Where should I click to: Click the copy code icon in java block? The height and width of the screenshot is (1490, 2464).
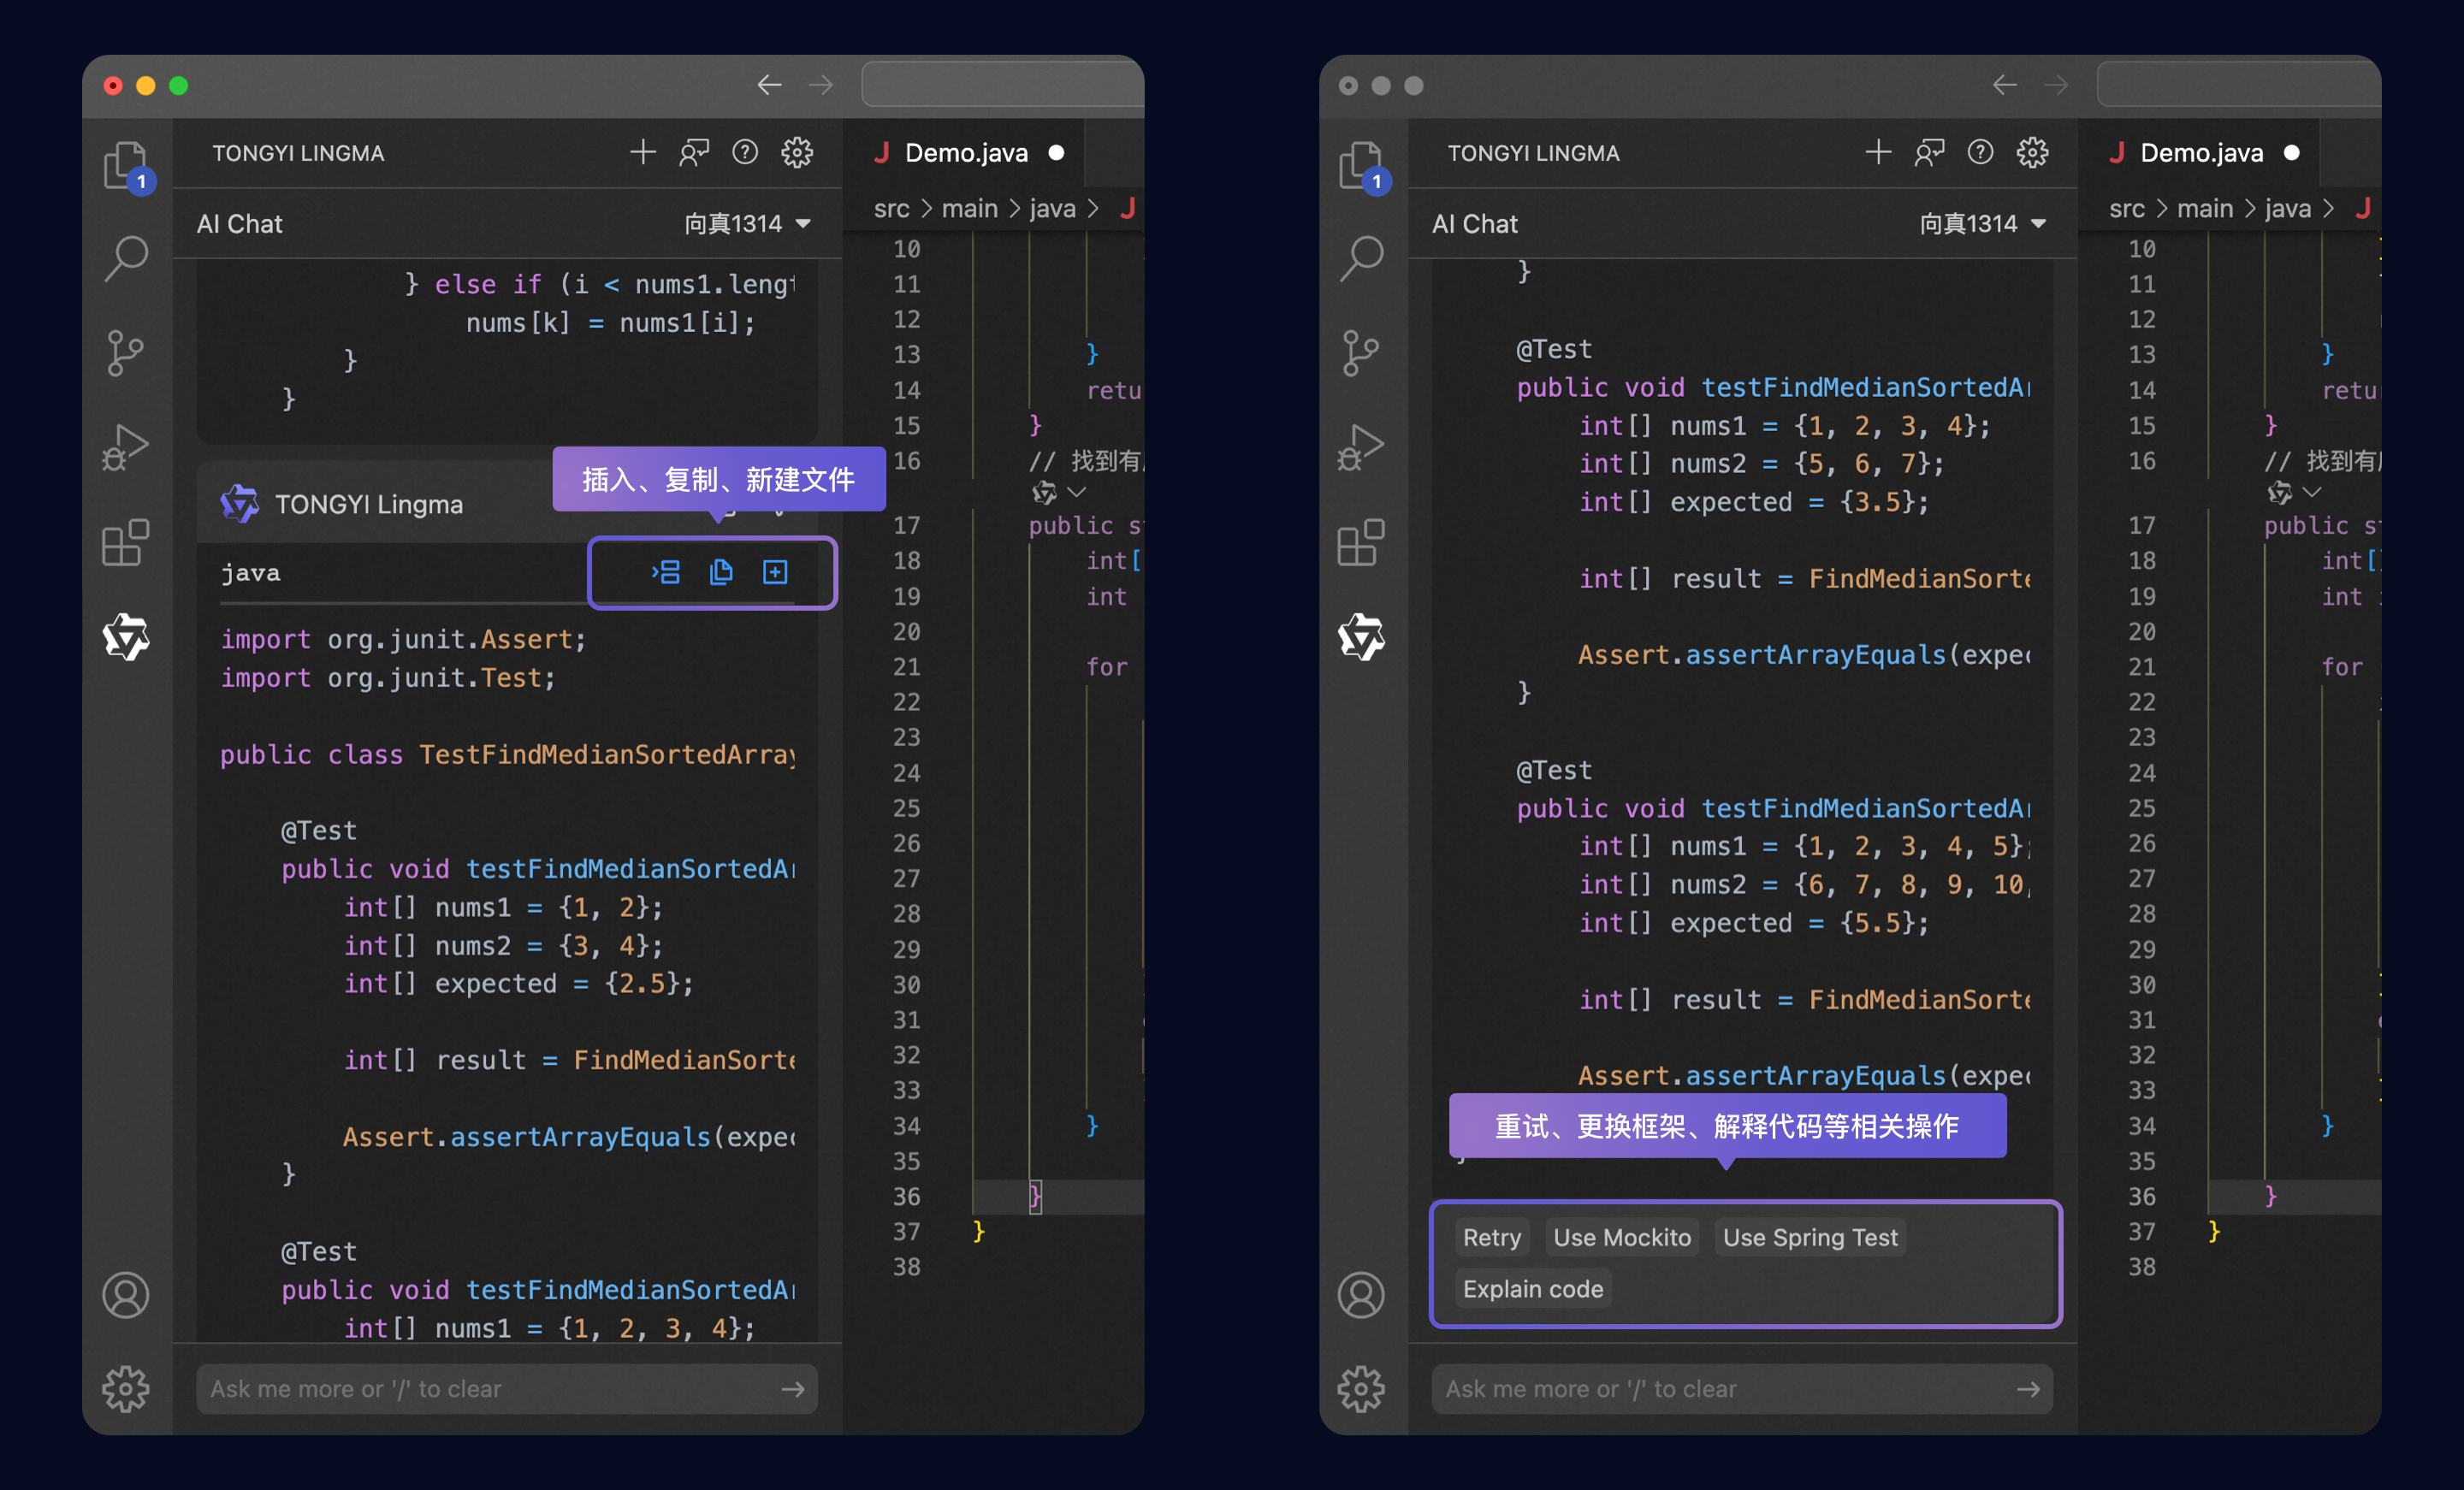(721, 572)
